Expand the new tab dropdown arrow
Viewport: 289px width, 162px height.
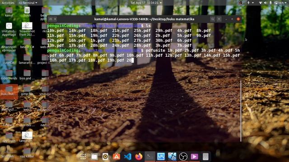55,19
